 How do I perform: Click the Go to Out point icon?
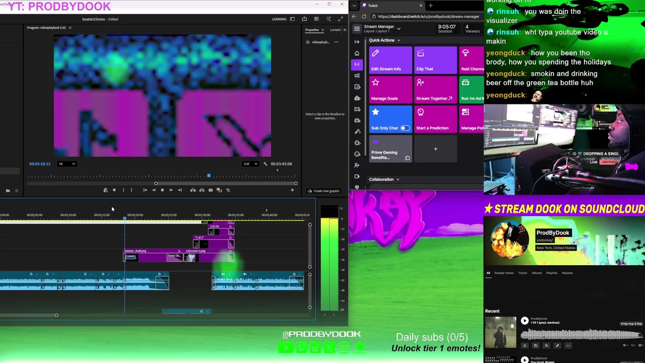(180, 190)
